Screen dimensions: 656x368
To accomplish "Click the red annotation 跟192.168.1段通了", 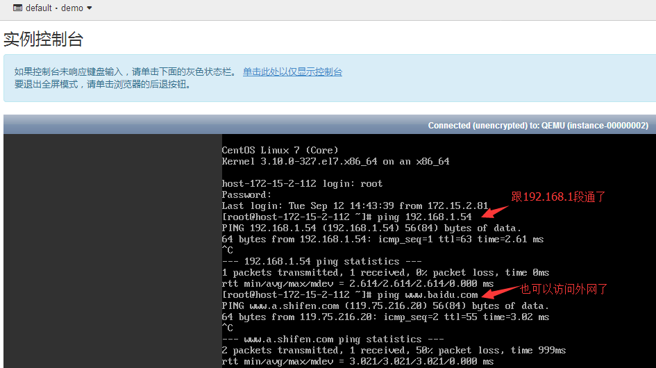I will pos(559,197).
